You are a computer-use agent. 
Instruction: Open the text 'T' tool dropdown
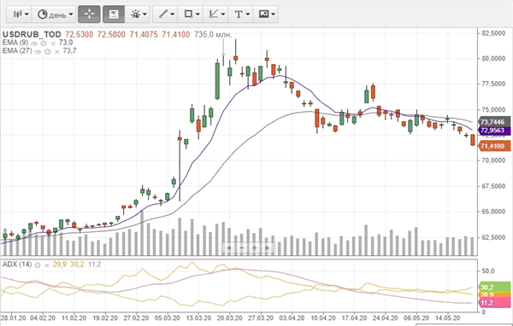pyautogui.click(x=241, y=14)
